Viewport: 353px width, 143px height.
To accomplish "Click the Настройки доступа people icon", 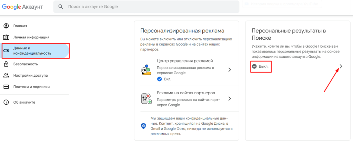I will [x=6, y=75].
